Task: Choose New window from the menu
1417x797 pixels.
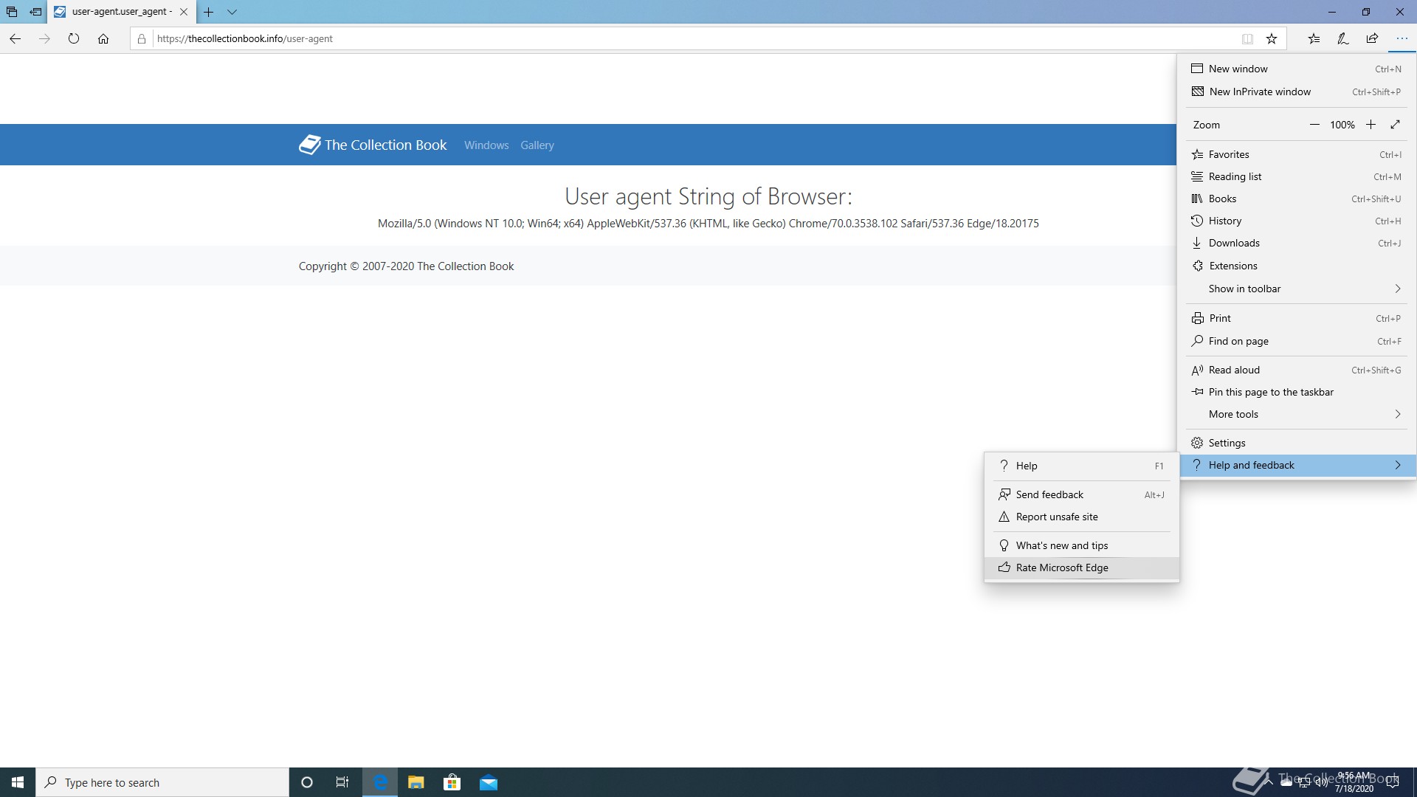Action: [x=1297, y=69]
